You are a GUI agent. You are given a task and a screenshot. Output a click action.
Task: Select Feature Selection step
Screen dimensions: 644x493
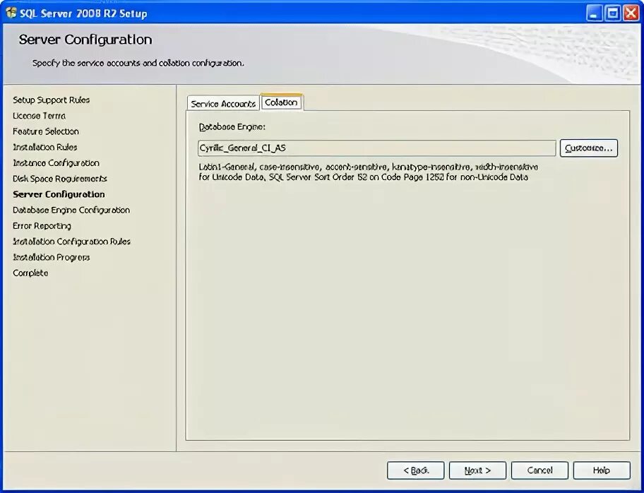point(46,131)
